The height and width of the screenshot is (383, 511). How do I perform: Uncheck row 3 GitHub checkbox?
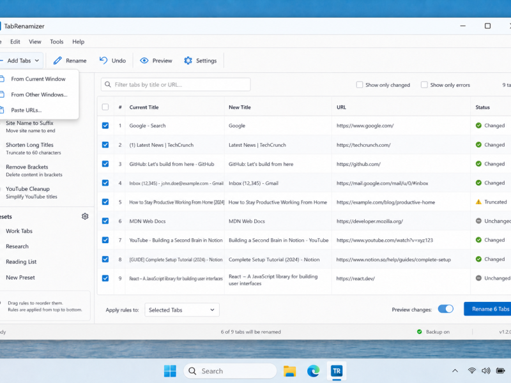coord(105,164)
